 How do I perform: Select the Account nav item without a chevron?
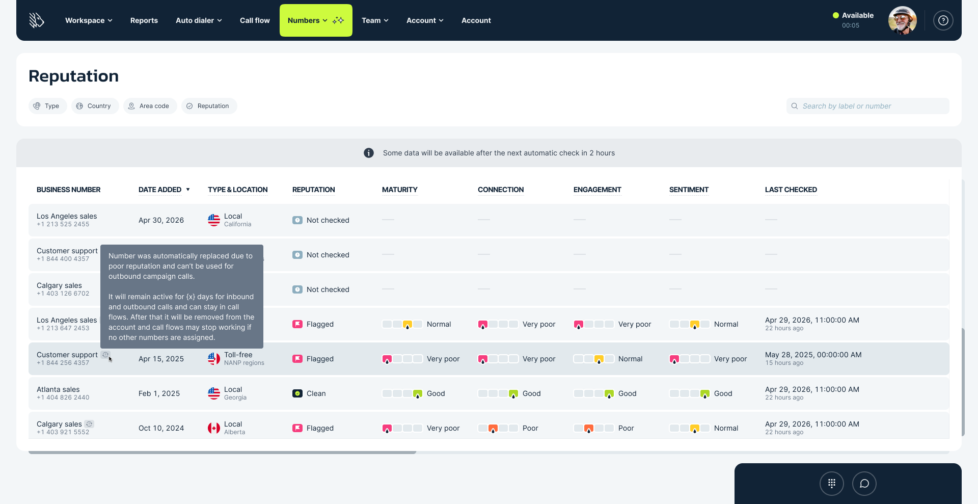tap(476, 20)
